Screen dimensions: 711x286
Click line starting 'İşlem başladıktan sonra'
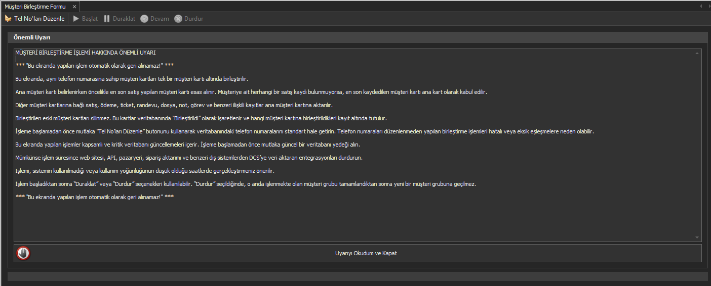246,184
